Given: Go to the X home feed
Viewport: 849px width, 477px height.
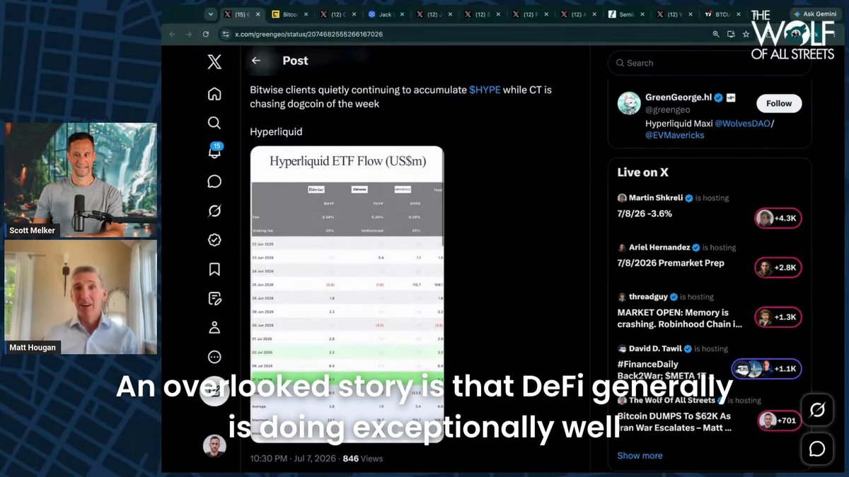Looking at the screenshot, I should click(x=214, y=94).
